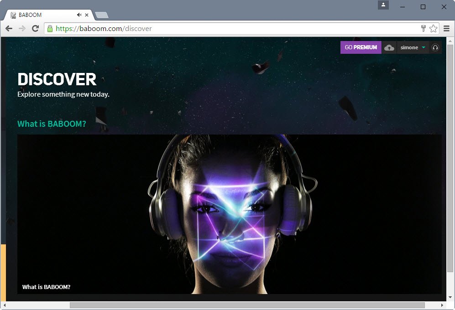Play the What is BABOOM? video thumbnail
Image resolution: width=455 pixels, height=310 pixels.
(x=230, y=214)
